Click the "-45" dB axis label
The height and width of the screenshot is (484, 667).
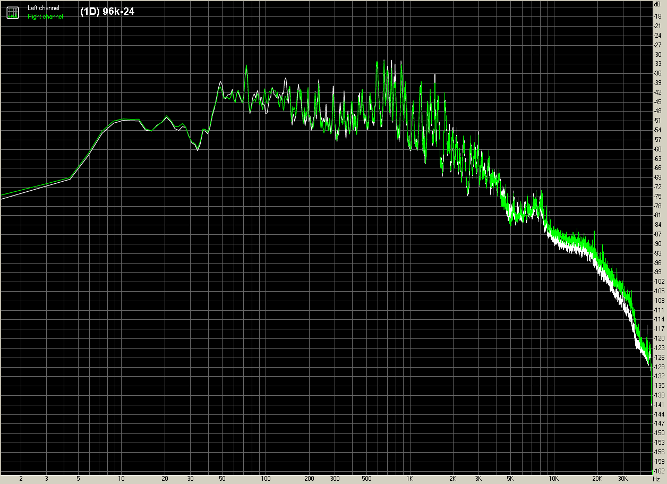click(657, 101)
